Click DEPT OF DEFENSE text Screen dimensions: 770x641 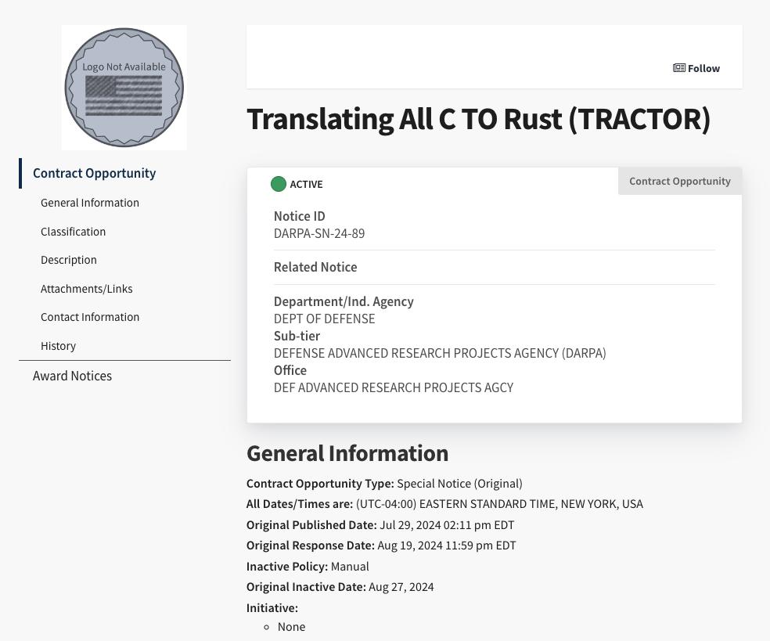324,319
